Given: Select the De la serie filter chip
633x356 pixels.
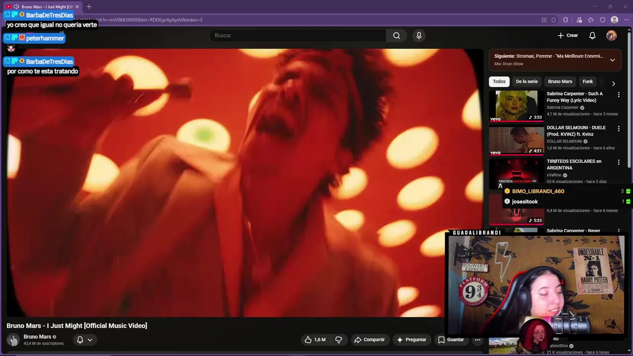Looking at the screenshot, I should [x=527, y=82].
